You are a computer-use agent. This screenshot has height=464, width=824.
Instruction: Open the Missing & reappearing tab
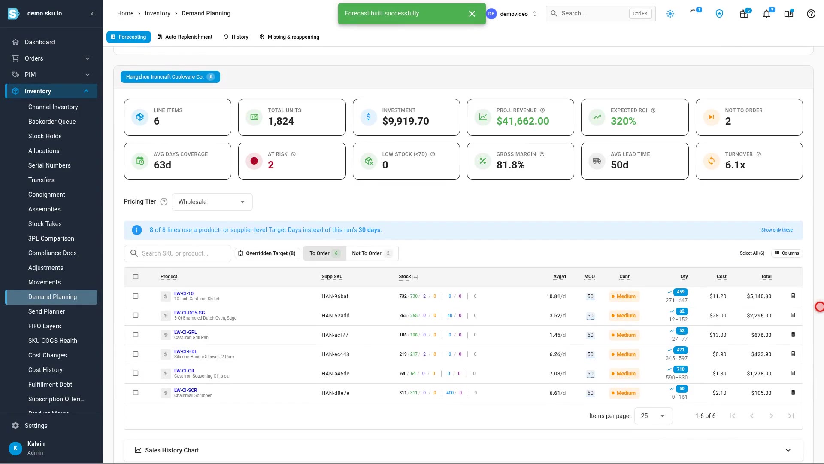[289, 37]
